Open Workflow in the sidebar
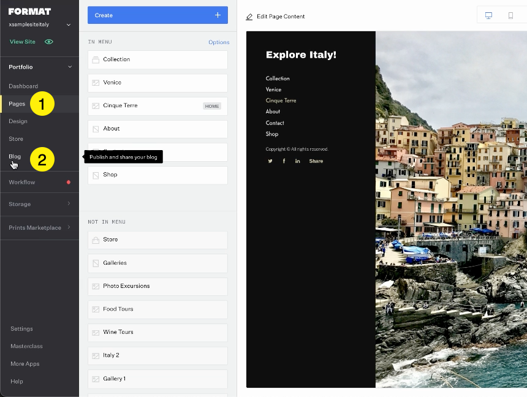Image resolution: width=527 pixels, height=397 pixels. click(22, 182)
